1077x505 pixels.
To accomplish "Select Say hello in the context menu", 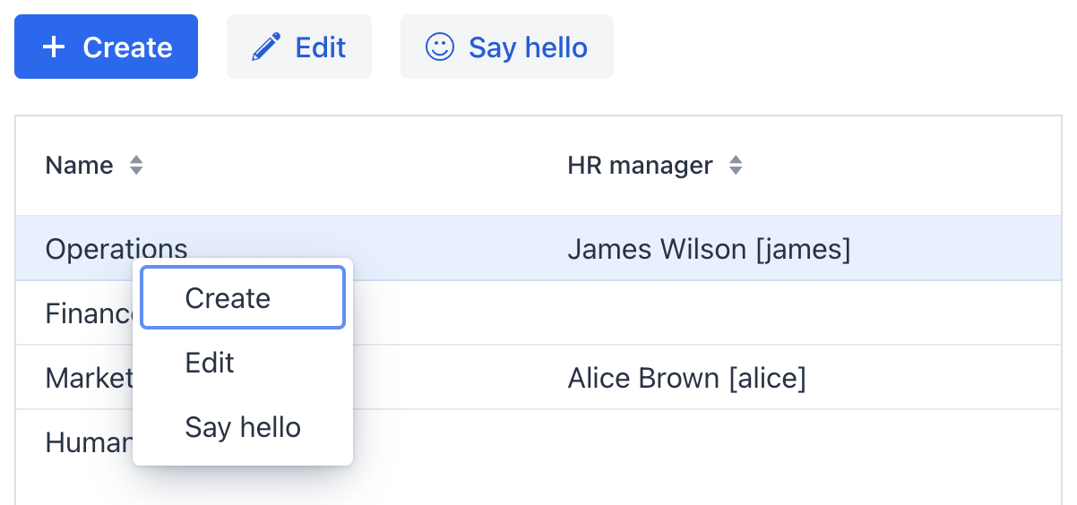I will click(x=243, y=427).
